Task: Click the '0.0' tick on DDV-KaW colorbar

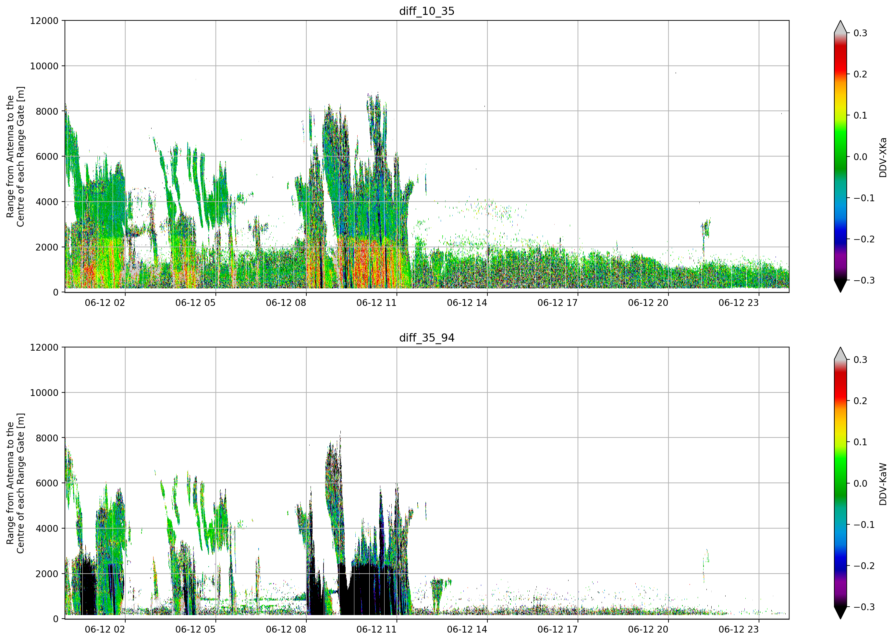Action: (x=861, y=484)
